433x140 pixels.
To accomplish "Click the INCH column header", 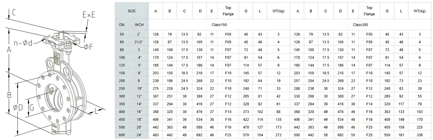I will [x=139, y=25].
